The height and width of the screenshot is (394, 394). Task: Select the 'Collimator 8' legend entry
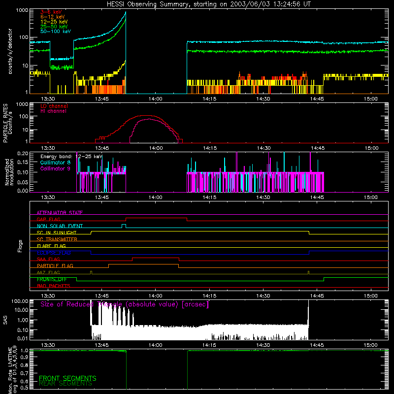click(55, 163)
